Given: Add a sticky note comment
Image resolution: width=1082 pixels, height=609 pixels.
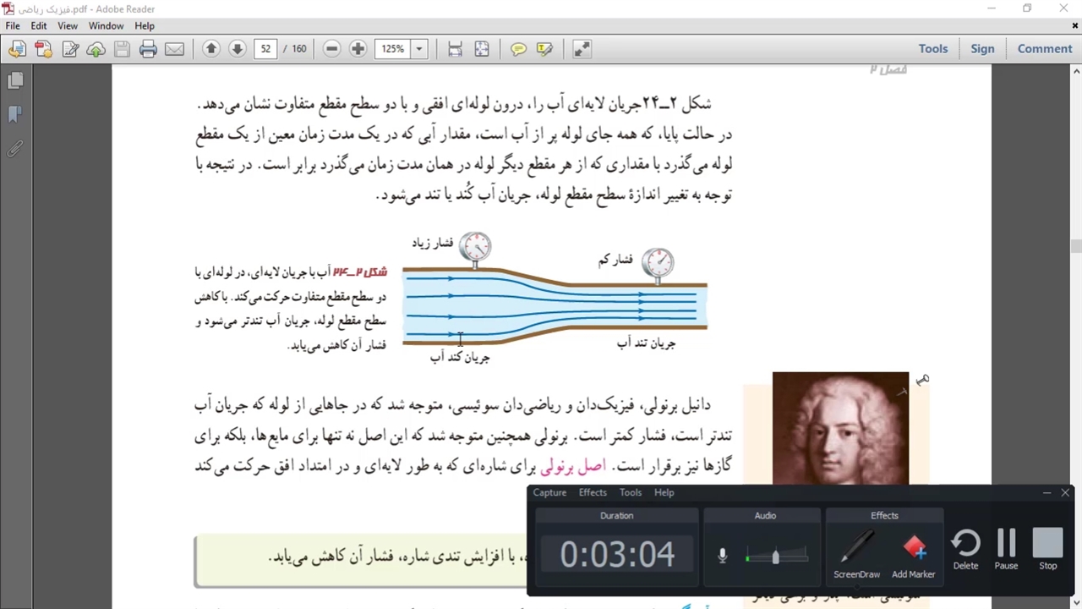Looking at the screenshot, I should click(x=518, y=49).
